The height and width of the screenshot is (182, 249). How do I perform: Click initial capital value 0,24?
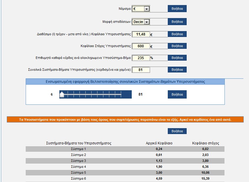point(159,149)
